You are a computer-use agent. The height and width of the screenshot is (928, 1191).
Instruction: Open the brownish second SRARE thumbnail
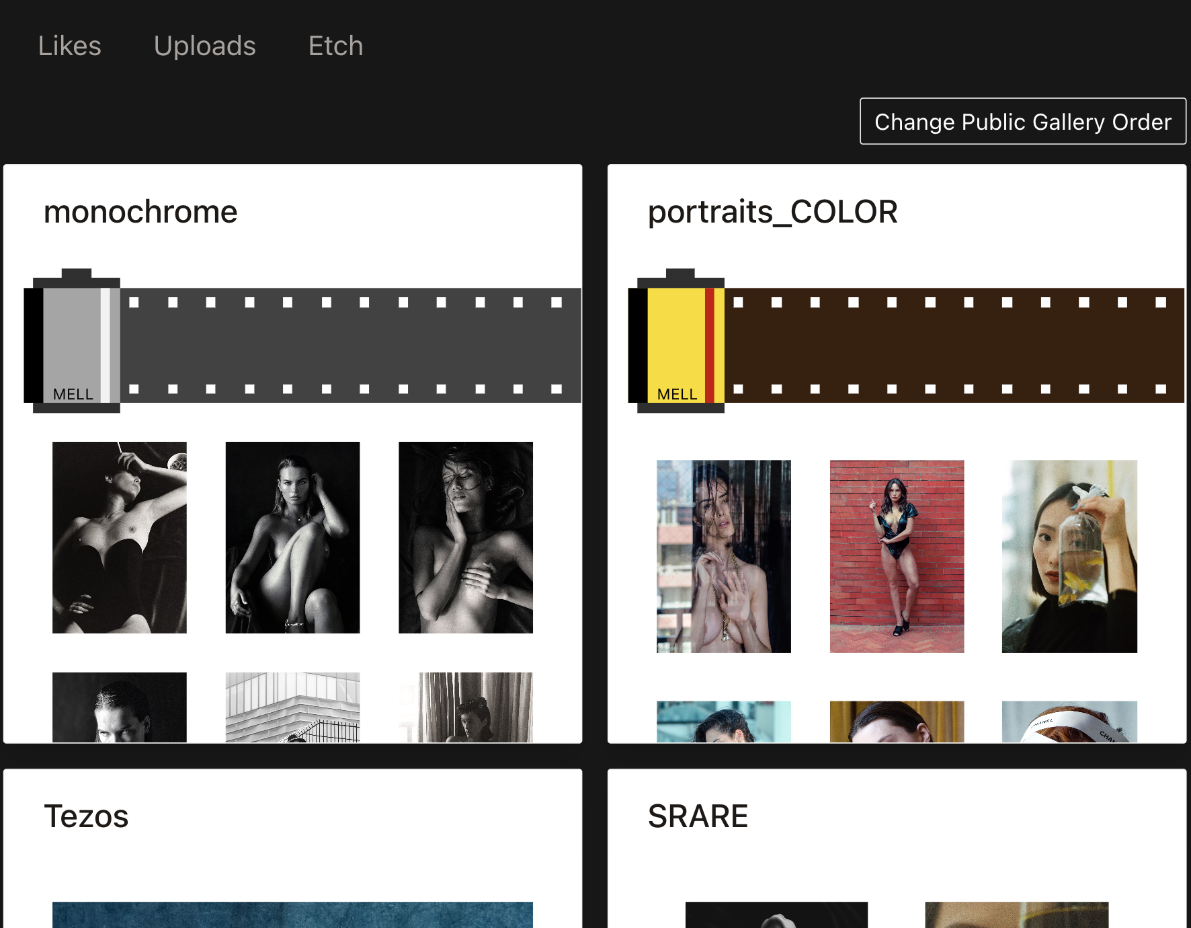click(x=1016, y=915)
